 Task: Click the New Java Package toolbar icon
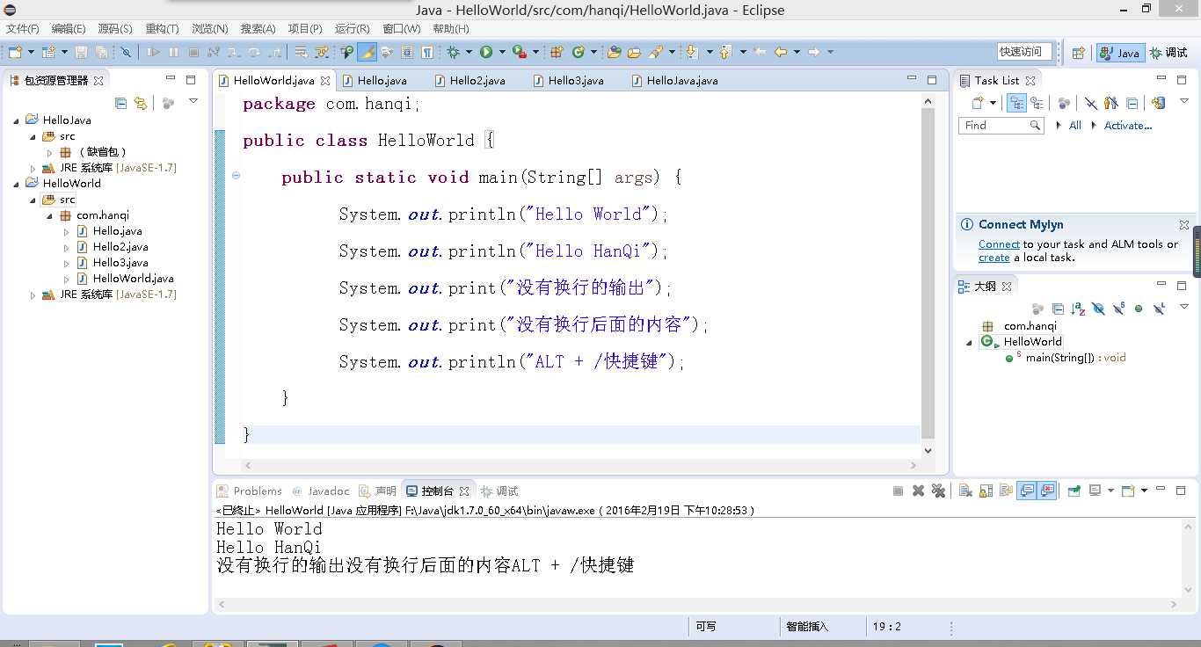(557, 52)
